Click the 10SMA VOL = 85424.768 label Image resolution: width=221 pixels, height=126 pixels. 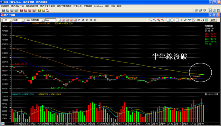(x=49, y=94)
